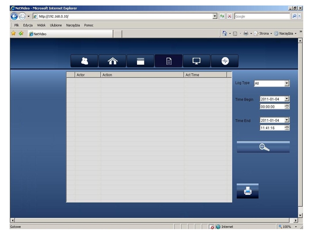The image size is (313, 235).
Task: Open the Ulubione menu
Action: click(56, 25)
